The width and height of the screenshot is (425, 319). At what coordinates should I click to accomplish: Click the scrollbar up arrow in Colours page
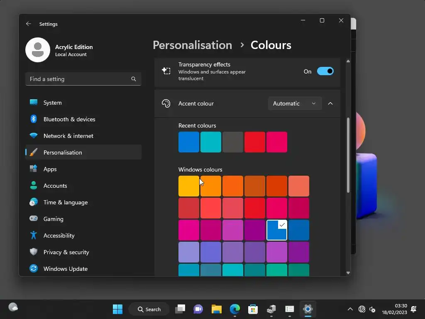(348, 61)
